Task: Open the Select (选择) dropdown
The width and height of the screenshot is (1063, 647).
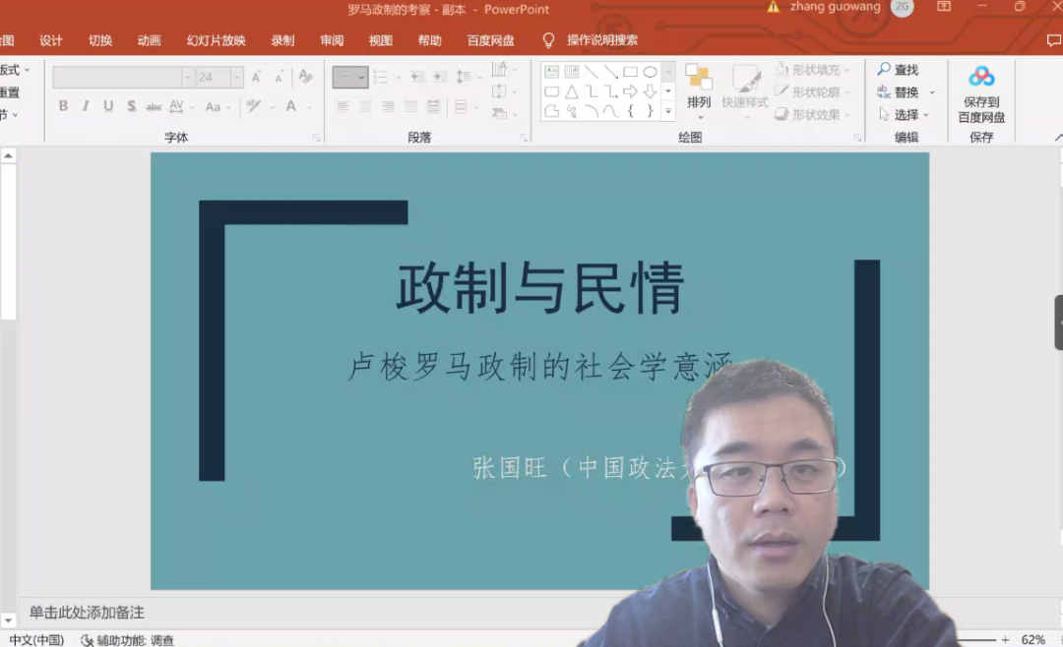Action: coord(904,114)
